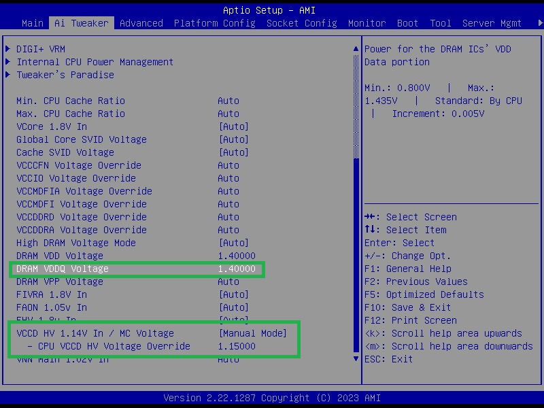The image size is (544, 408).
Task: Click the right arrow for more tabs
Action: [540, 23]
